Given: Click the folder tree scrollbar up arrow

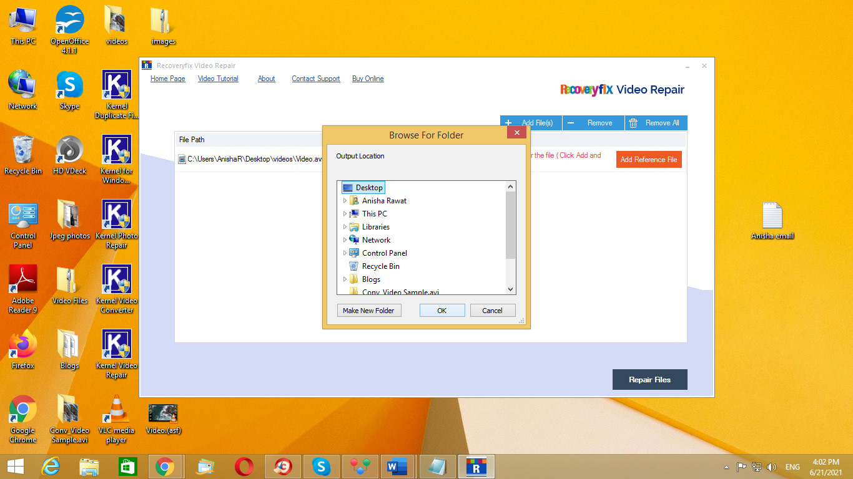Looking at the screenshot, I should tap(511, 186).
